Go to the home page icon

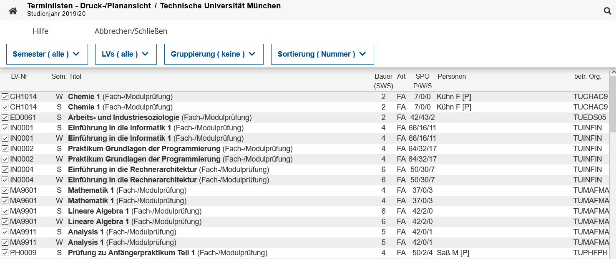point(13,11)
